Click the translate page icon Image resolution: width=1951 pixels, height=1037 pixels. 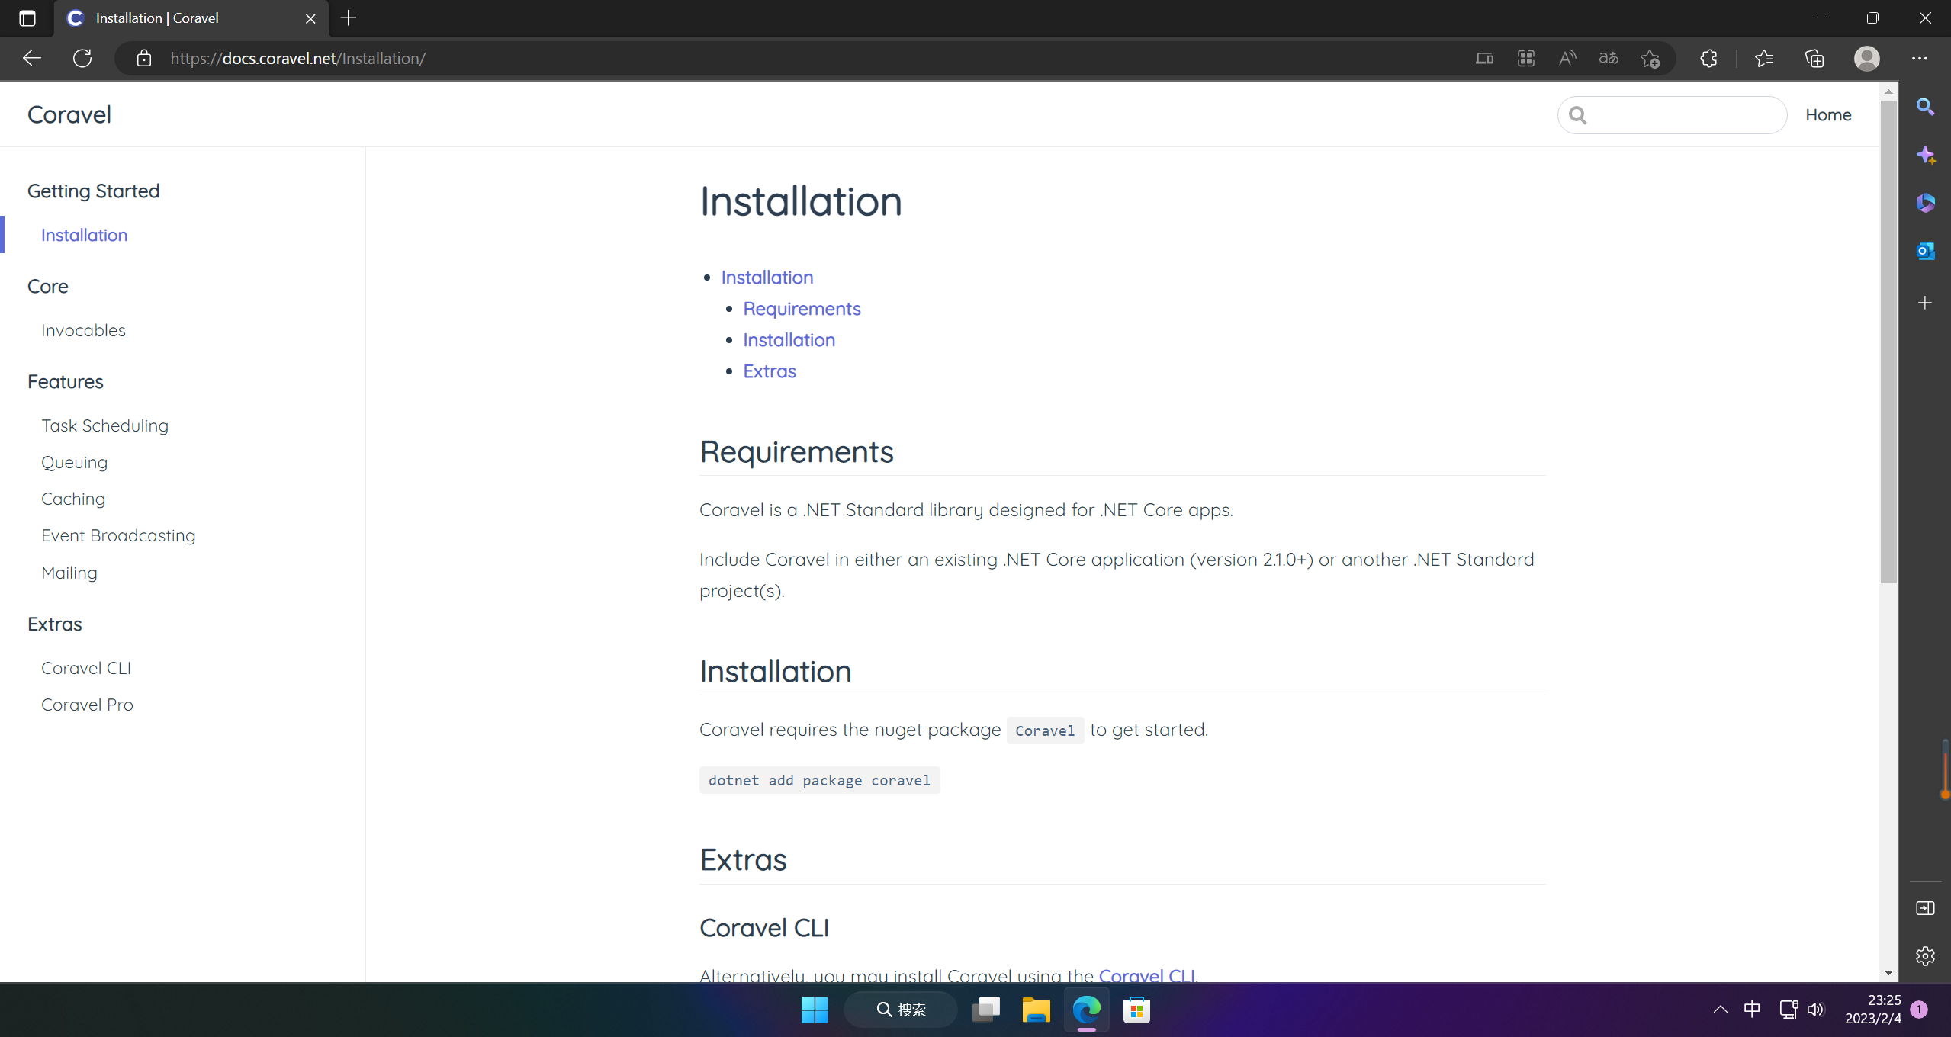[x=1609, y=58]
